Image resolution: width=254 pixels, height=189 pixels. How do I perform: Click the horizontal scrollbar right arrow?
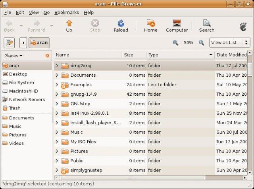pos(245,178)
